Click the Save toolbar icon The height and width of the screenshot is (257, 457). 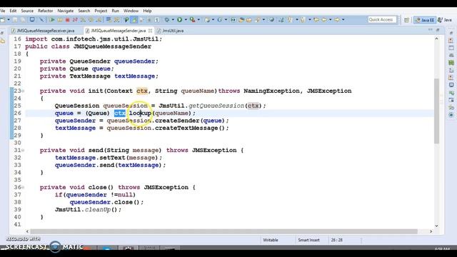(x=15, y=20)
